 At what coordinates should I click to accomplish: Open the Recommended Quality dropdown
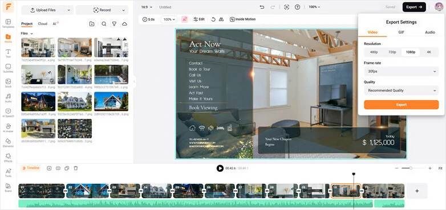tap(402, 90)
